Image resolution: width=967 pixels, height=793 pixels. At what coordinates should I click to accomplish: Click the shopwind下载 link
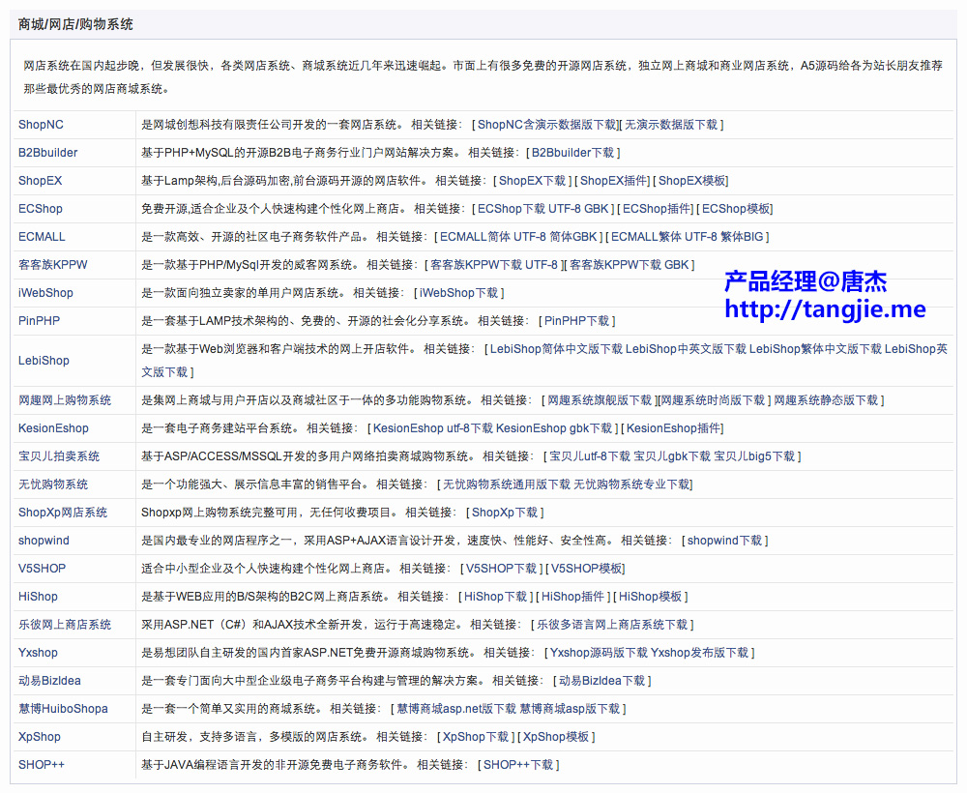coord(724,541)
